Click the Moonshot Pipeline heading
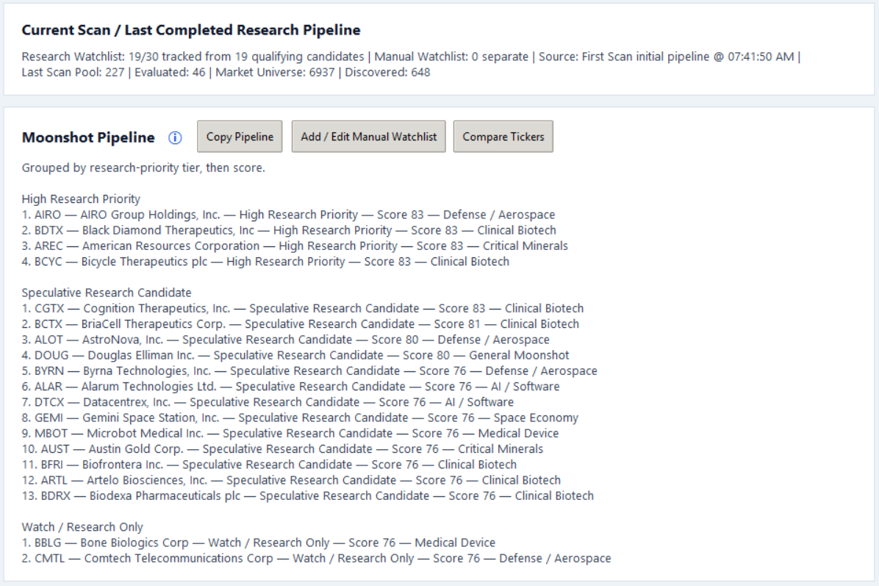879x586 pixels. tap(88, 137)
